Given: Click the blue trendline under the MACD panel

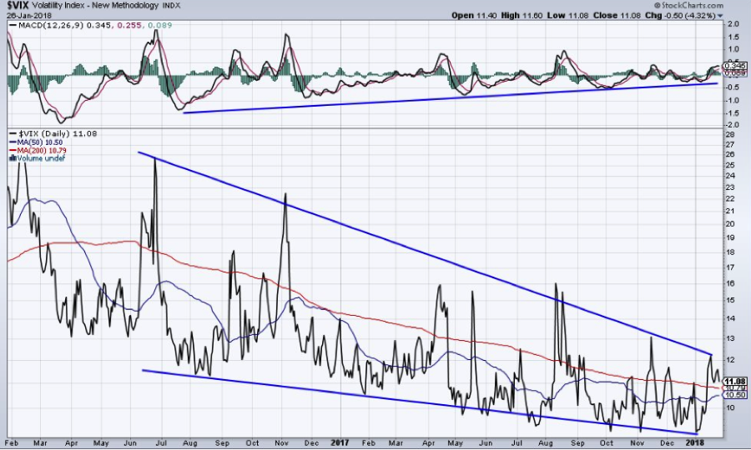Looking at the screenshot, I should [451, 97].
